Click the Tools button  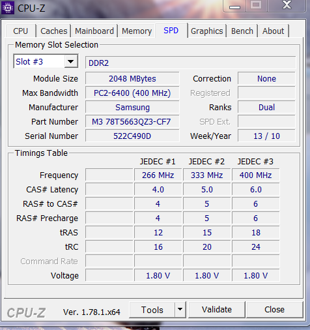tap(152, 310)
